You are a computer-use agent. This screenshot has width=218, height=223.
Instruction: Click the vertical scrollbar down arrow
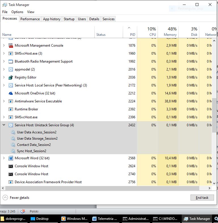[214, 183]
